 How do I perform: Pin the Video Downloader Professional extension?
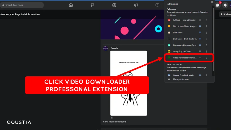200,58
